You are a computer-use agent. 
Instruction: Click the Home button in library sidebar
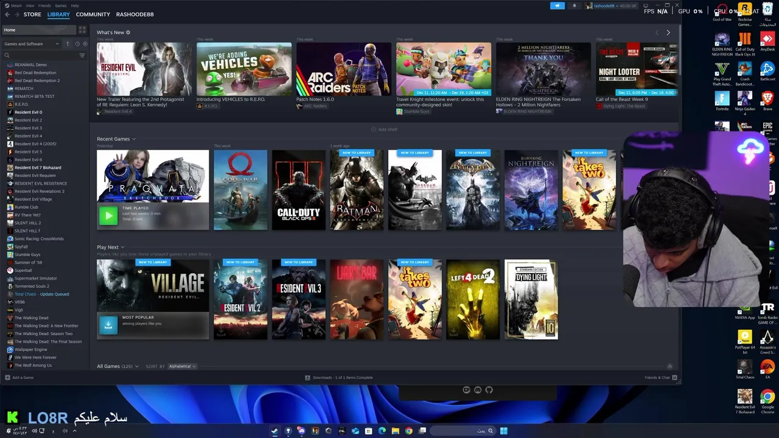[x=40, y=30]
